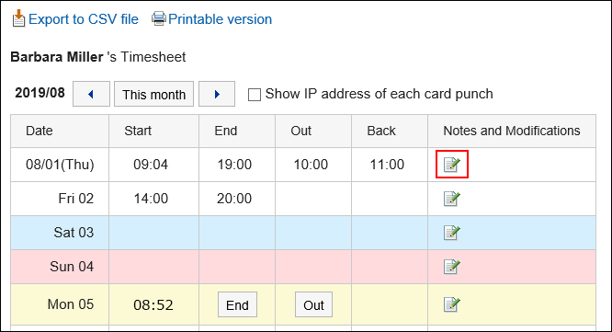Click start time 08:52

(153, 305)
